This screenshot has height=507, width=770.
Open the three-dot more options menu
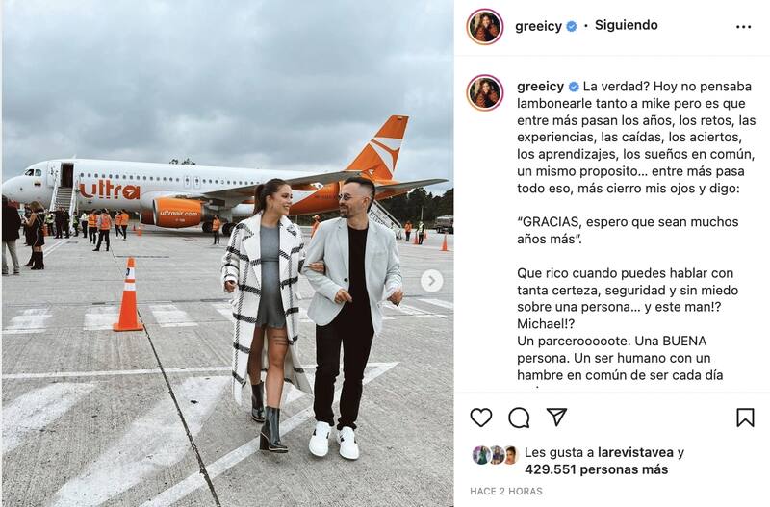point(743,27)
